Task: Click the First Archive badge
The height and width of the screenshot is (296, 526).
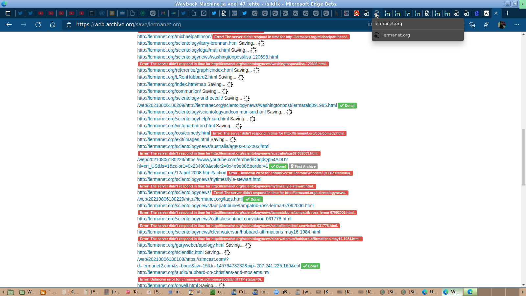Action: coord(303,166)
